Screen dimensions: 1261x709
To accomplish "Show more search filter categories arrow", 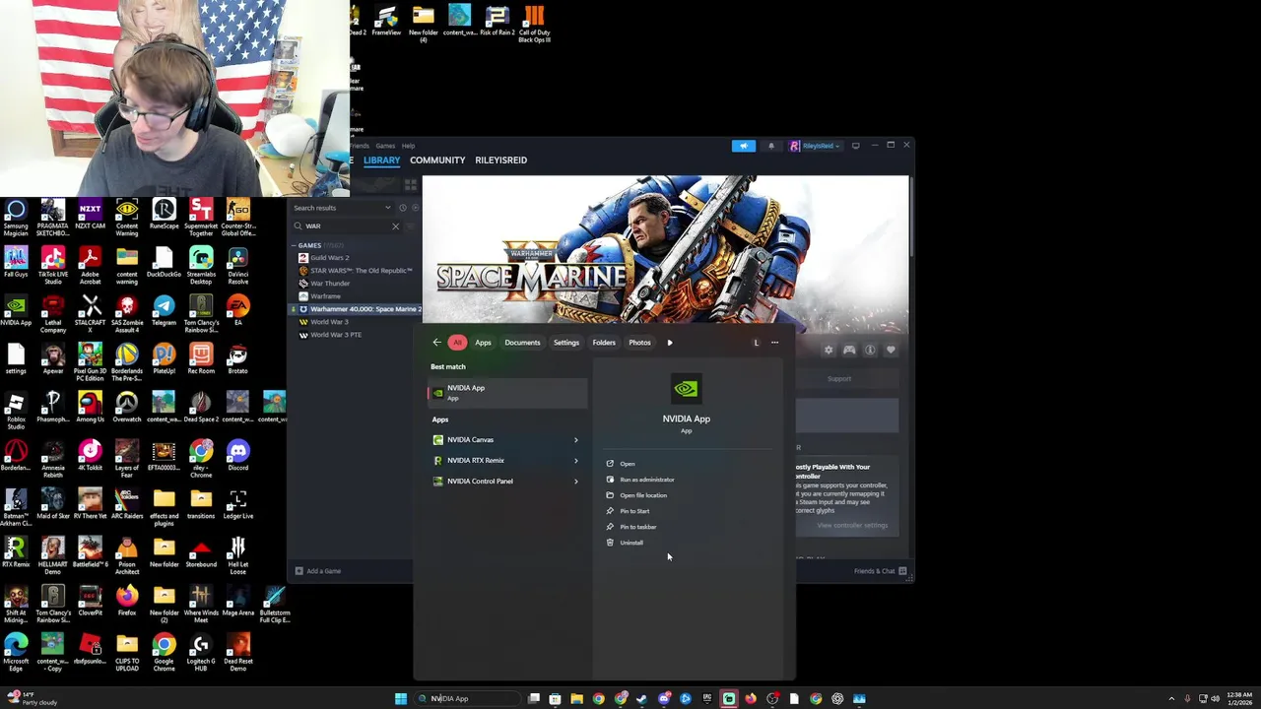I will [x=670, y=343].
